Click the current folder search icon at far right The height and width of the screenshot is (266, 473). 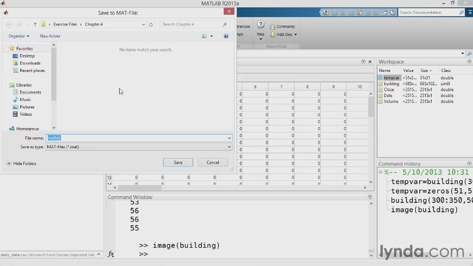(x=470, y=54)
